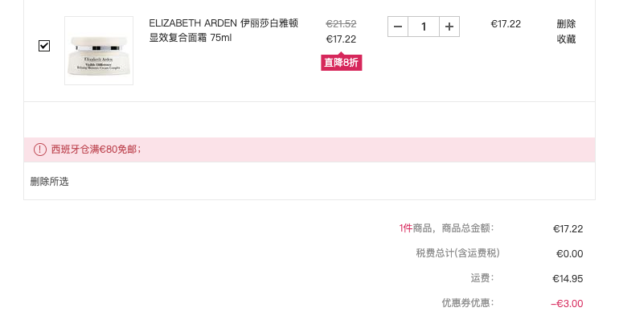This screenshot has height=324, width=619.
Task: Focus the quantity input field showing 1
Action: click(424, 27)
